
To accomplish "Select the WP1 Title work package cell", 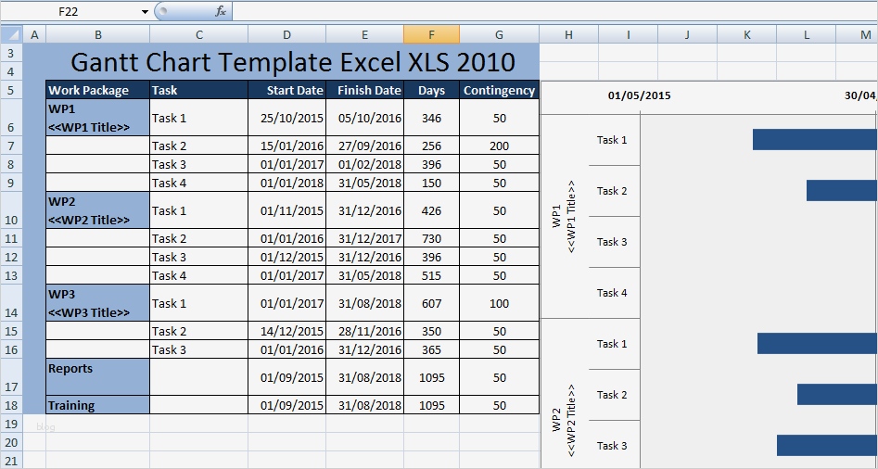I will pos(98,118).
